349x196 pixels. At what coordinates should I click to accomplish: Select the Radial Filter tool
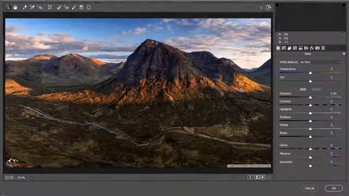[88, 7]
